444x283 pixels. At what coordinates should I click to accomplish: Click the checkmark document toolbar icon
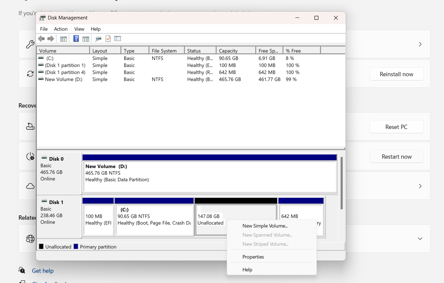coord(108,39)
